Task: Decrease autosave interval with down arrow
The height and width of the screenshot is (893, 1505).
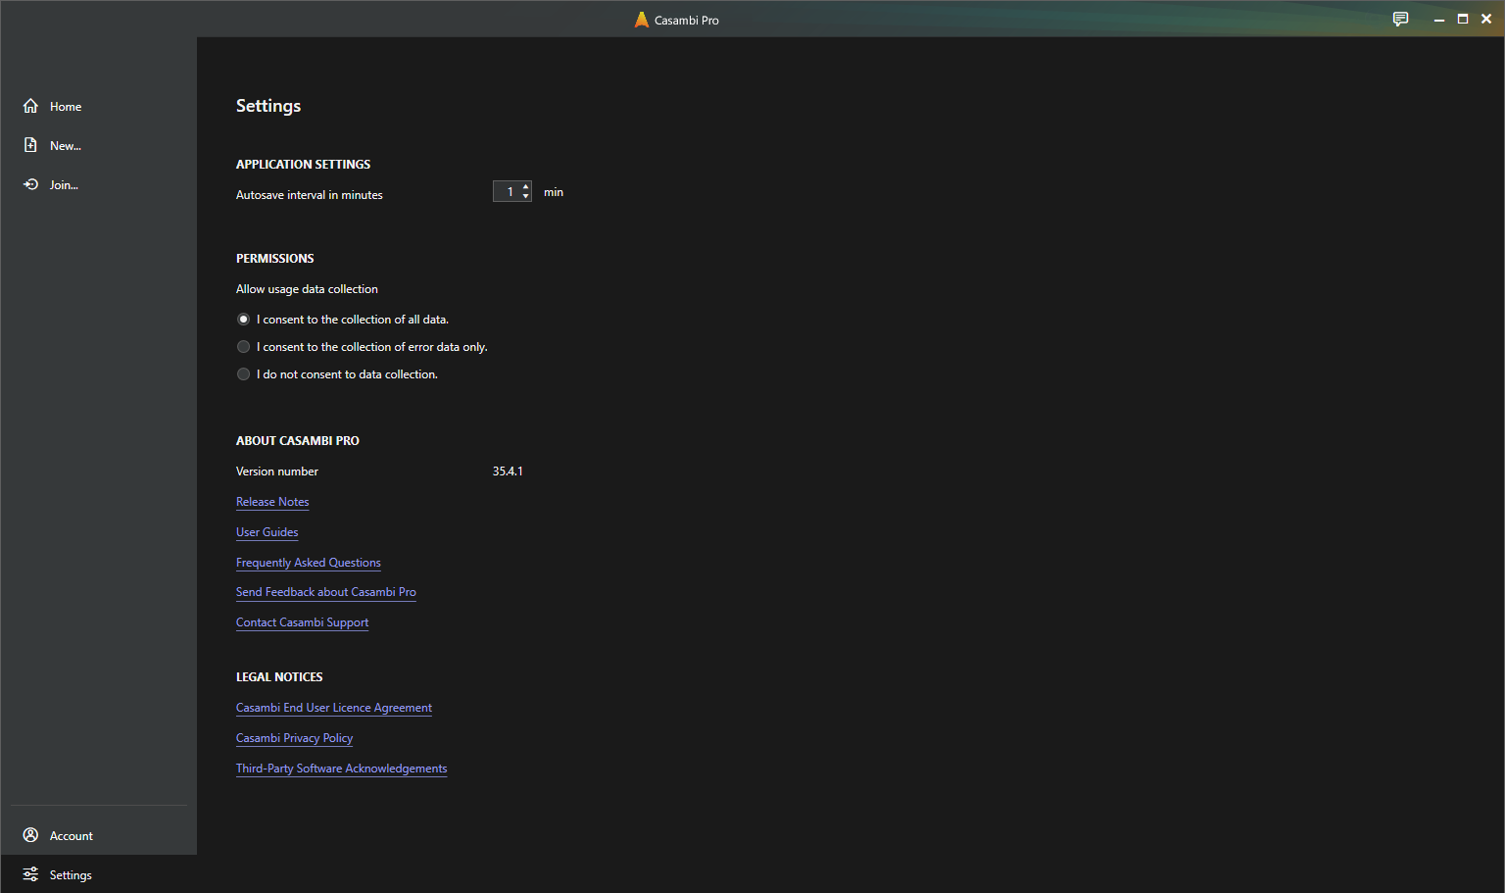Action: (526, 197)
